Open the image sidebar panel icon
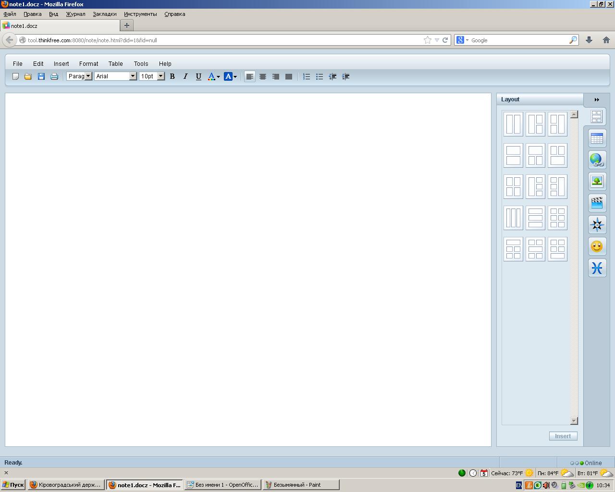The image size is (615, 492). pyautogui.click(x=597, y=182)
